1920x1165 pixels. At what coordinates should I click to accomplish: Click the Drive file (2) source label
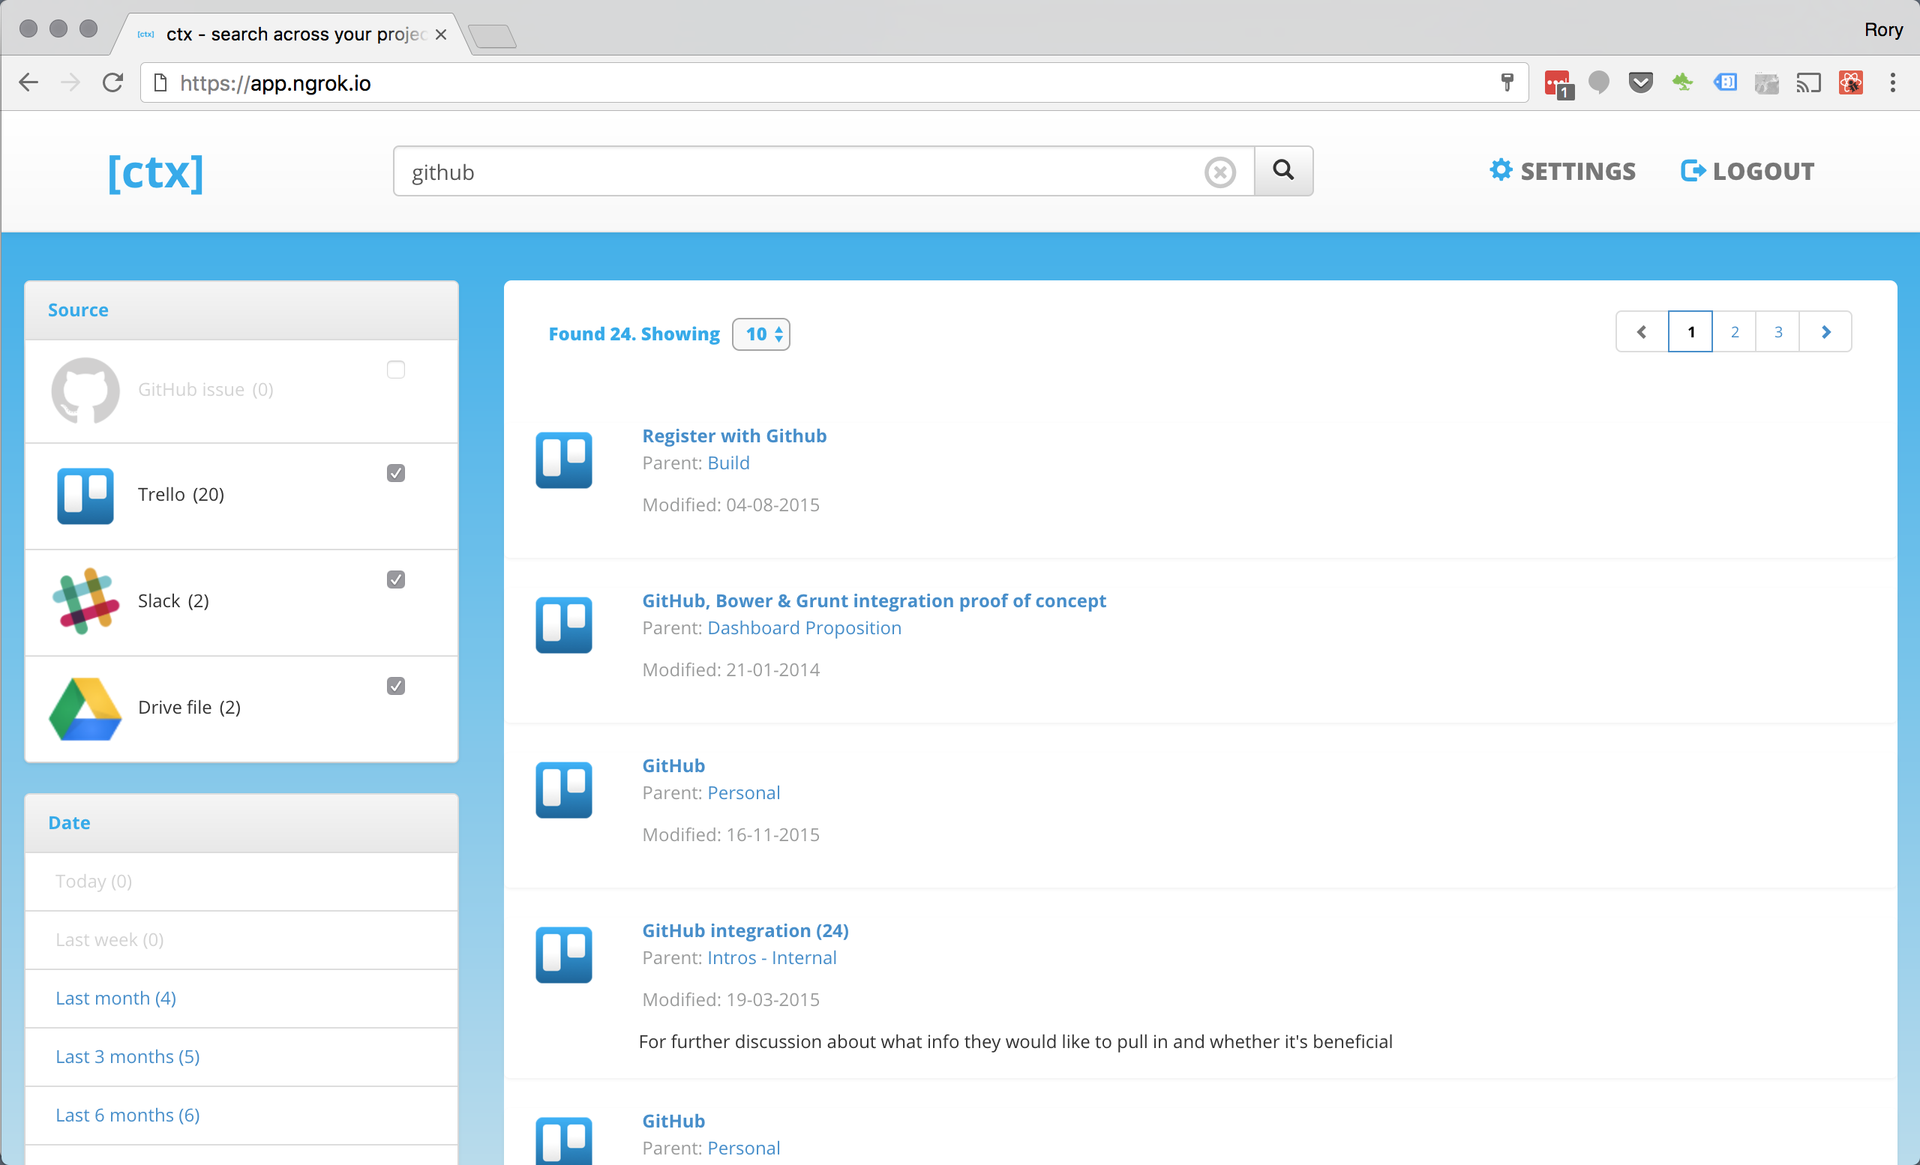pos(189,707)
